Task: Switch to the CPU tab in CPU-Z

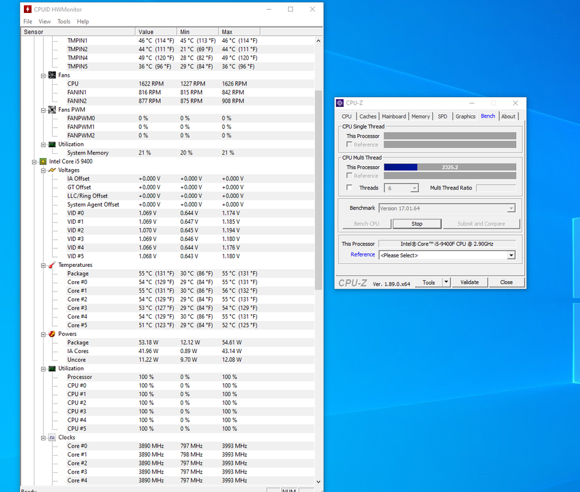Action: [347, 116]
